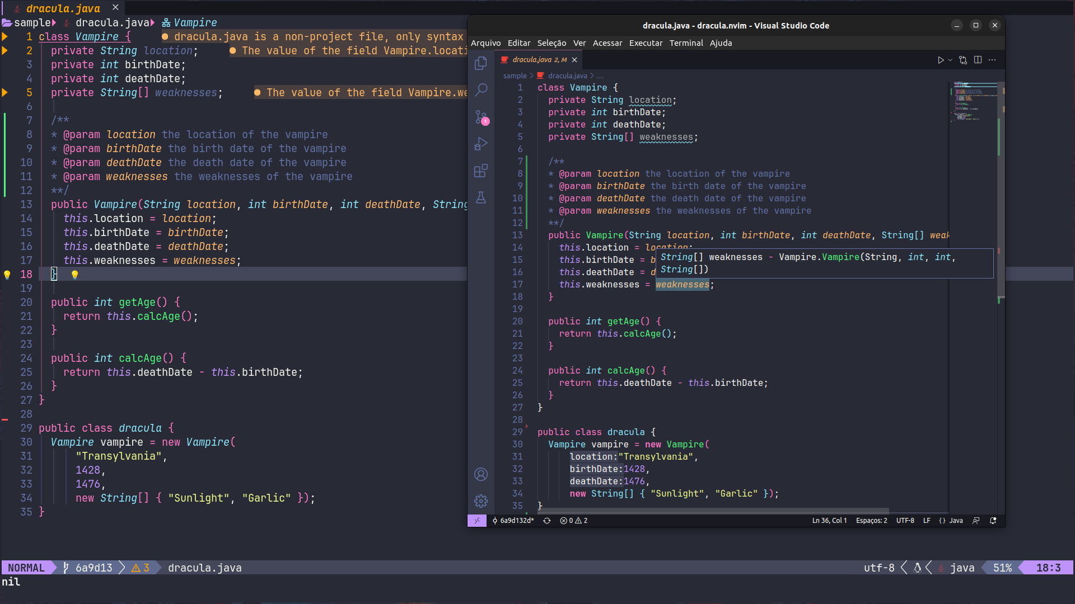Close the dracula.java VS Code tab
This screenshot has height=604, width=1075.
pyautogui.click(x=574, y=60)
